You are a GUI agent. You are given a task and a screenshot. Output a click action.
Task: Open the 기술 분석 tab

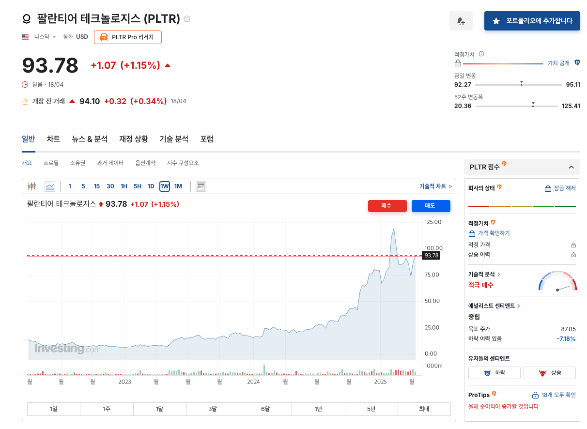174,139
